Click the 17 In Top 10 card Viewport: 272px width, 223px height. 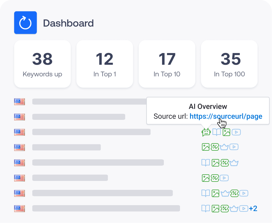167,64
